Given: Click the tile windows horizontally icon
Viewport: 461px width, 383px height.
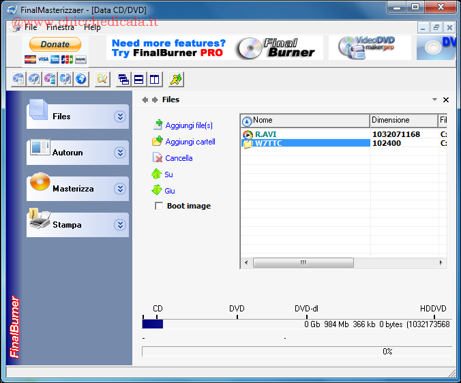Looking at the screenshot, I should 138,80.
